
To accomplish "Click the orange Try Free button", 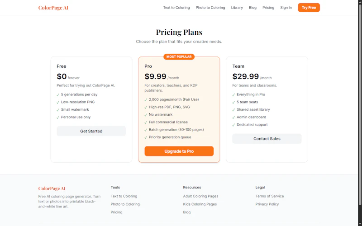I will click(309, 8).
